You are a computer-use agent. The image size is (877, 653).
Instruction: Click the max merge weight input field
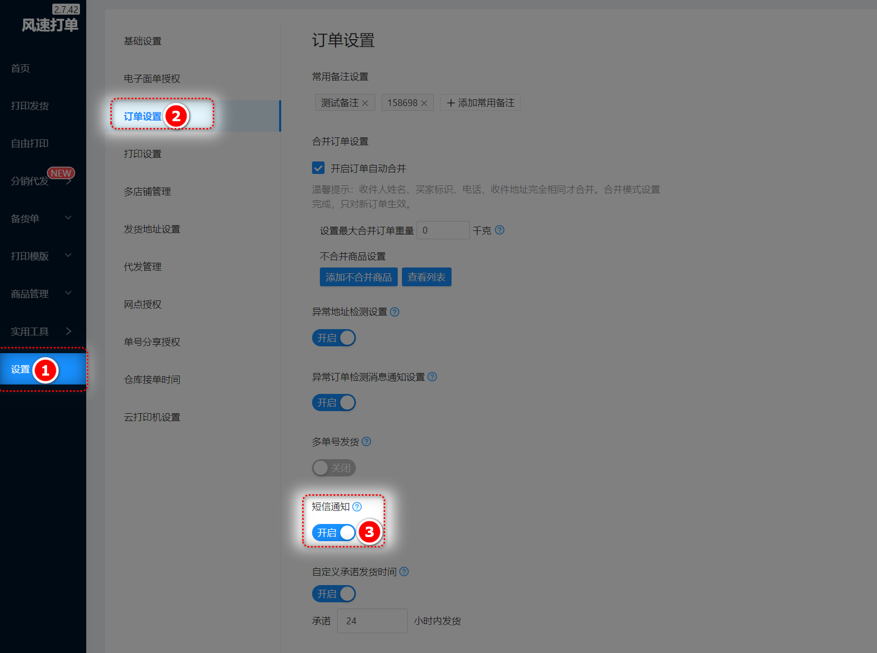(443, 230)
